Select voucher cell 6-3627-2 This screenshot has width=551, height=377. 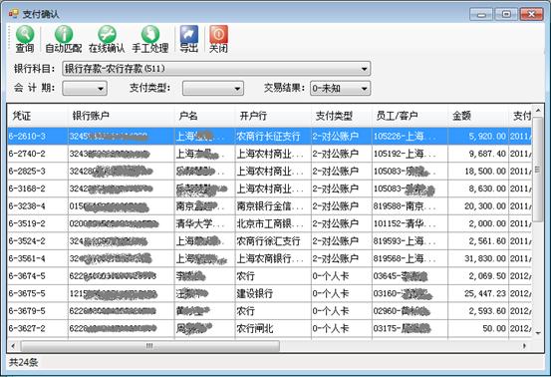[x=37, y=328]
